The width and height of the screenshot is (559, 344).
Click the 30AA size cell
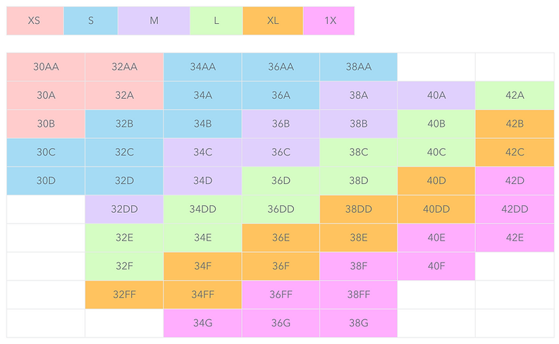point(46,67)
